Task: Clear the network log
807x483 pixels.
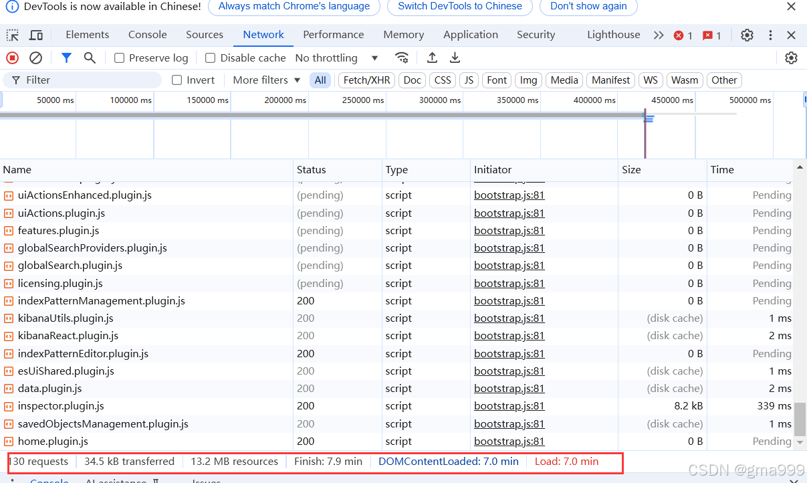Action: (x=36, y=58)
